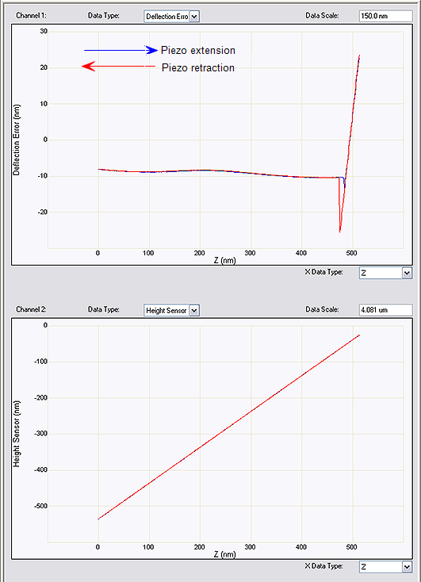
Task: Click the upper end of height sensor line
Action: (x=359, y=335)
